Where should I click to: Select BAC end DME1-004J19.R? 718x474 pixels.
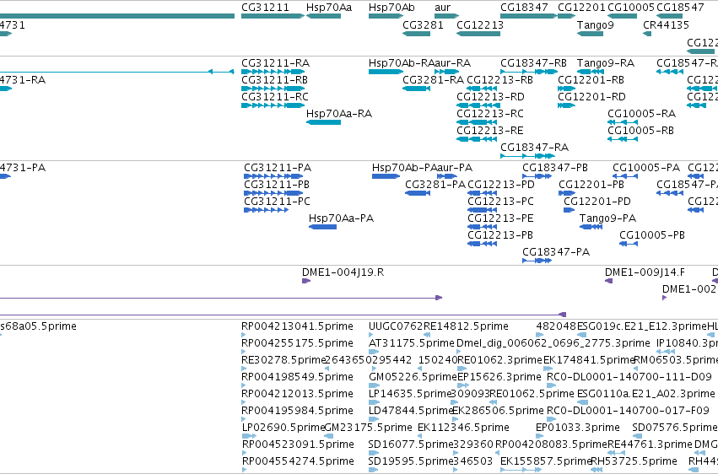coord(343,272)
